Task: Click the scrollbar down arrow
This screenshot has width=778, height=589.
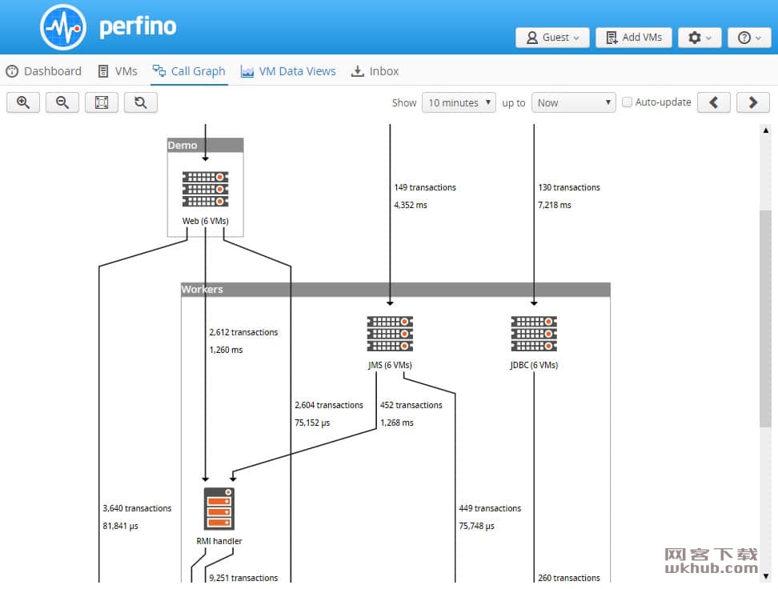Action: (x=766, y=576)
